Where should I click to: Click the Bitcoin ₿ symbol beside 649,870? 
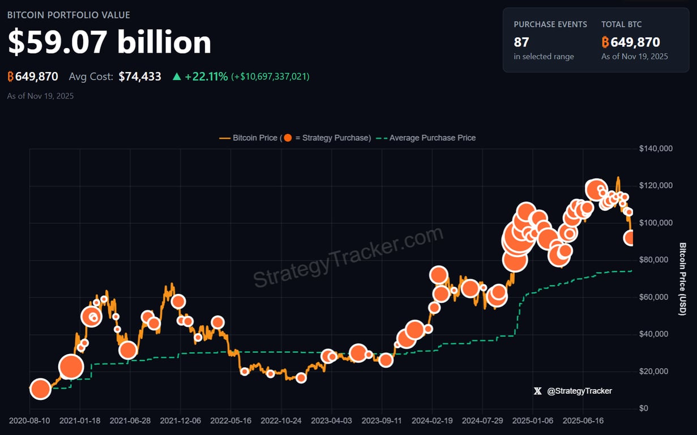[x=11, y=76]
